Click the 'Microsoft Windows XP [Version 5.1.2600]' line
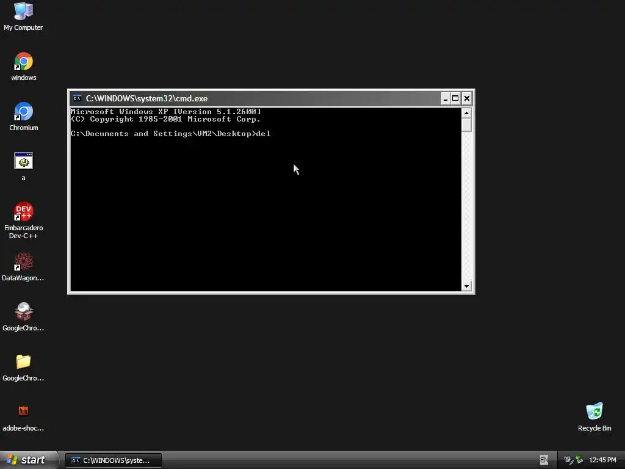This screenshot has width=625, height=469. click(x=166, y=112)
